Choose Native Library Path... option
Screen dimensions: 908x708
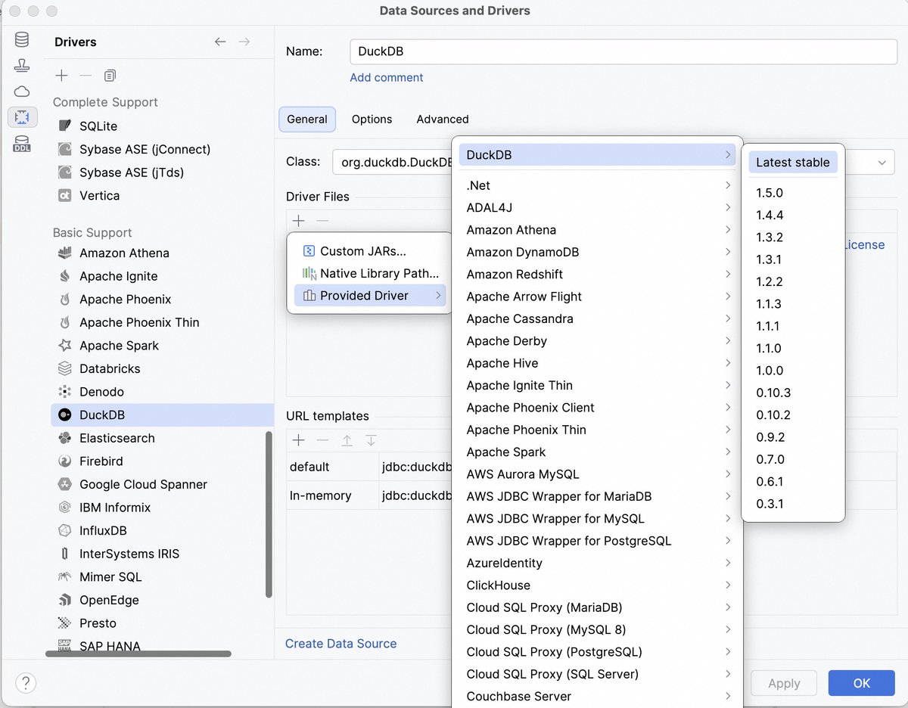click(x=370, y=273)
